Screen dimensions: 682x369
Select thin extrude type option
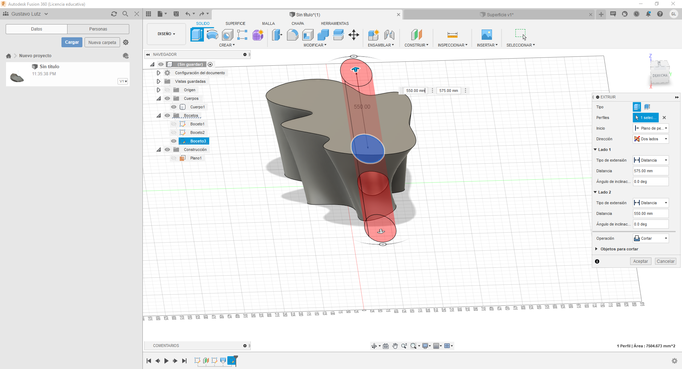647,107
